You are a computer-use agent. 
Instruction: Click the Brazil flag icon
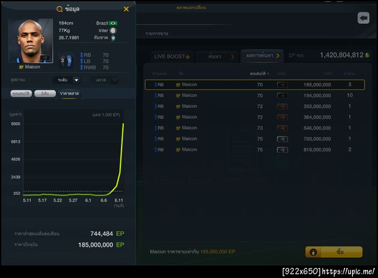[113, 23]
